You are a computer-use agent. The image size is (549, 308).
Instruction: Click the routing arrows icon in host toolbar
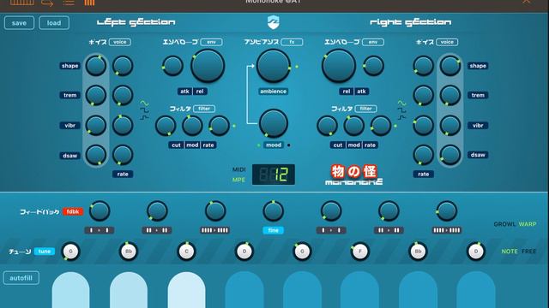[47, 3]
